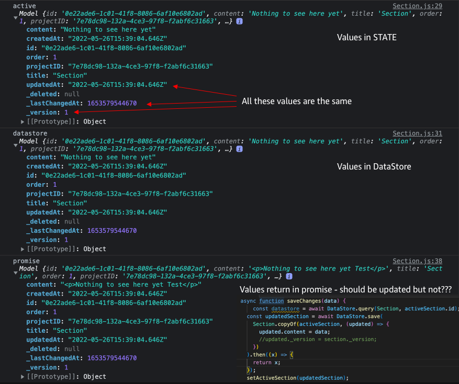Open the Section.js:38 source link
The image size is (459, 384).
tap(417, 261)
